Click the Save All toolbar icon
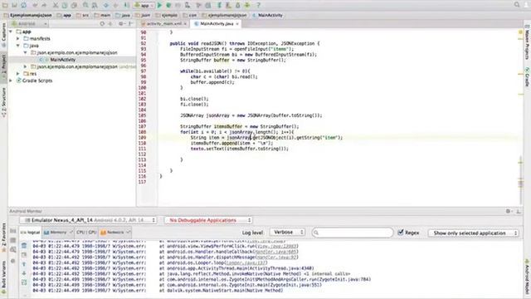Screen dimensions: 531x299 14,5
